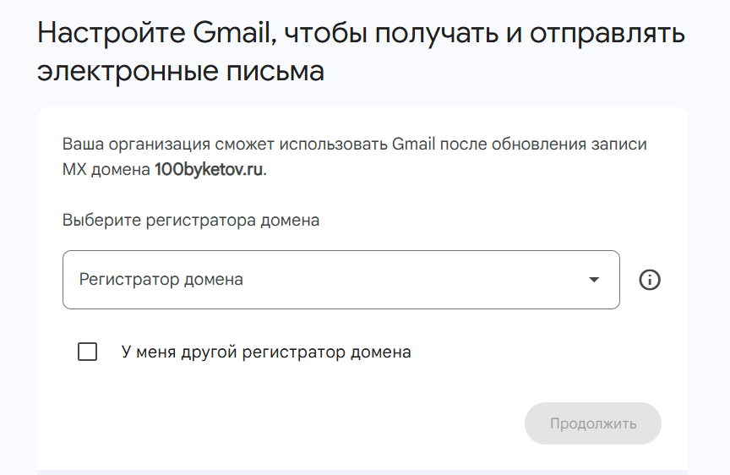730x475 pixels.
Task: Expand the dropdown using its arrow
Action: (594, 280)
